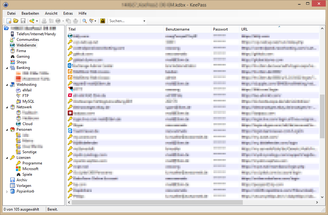The height and width of the screenshot is (215, 328).
Task: Click the Archiv group floppy icon
Action: (12, 180)
